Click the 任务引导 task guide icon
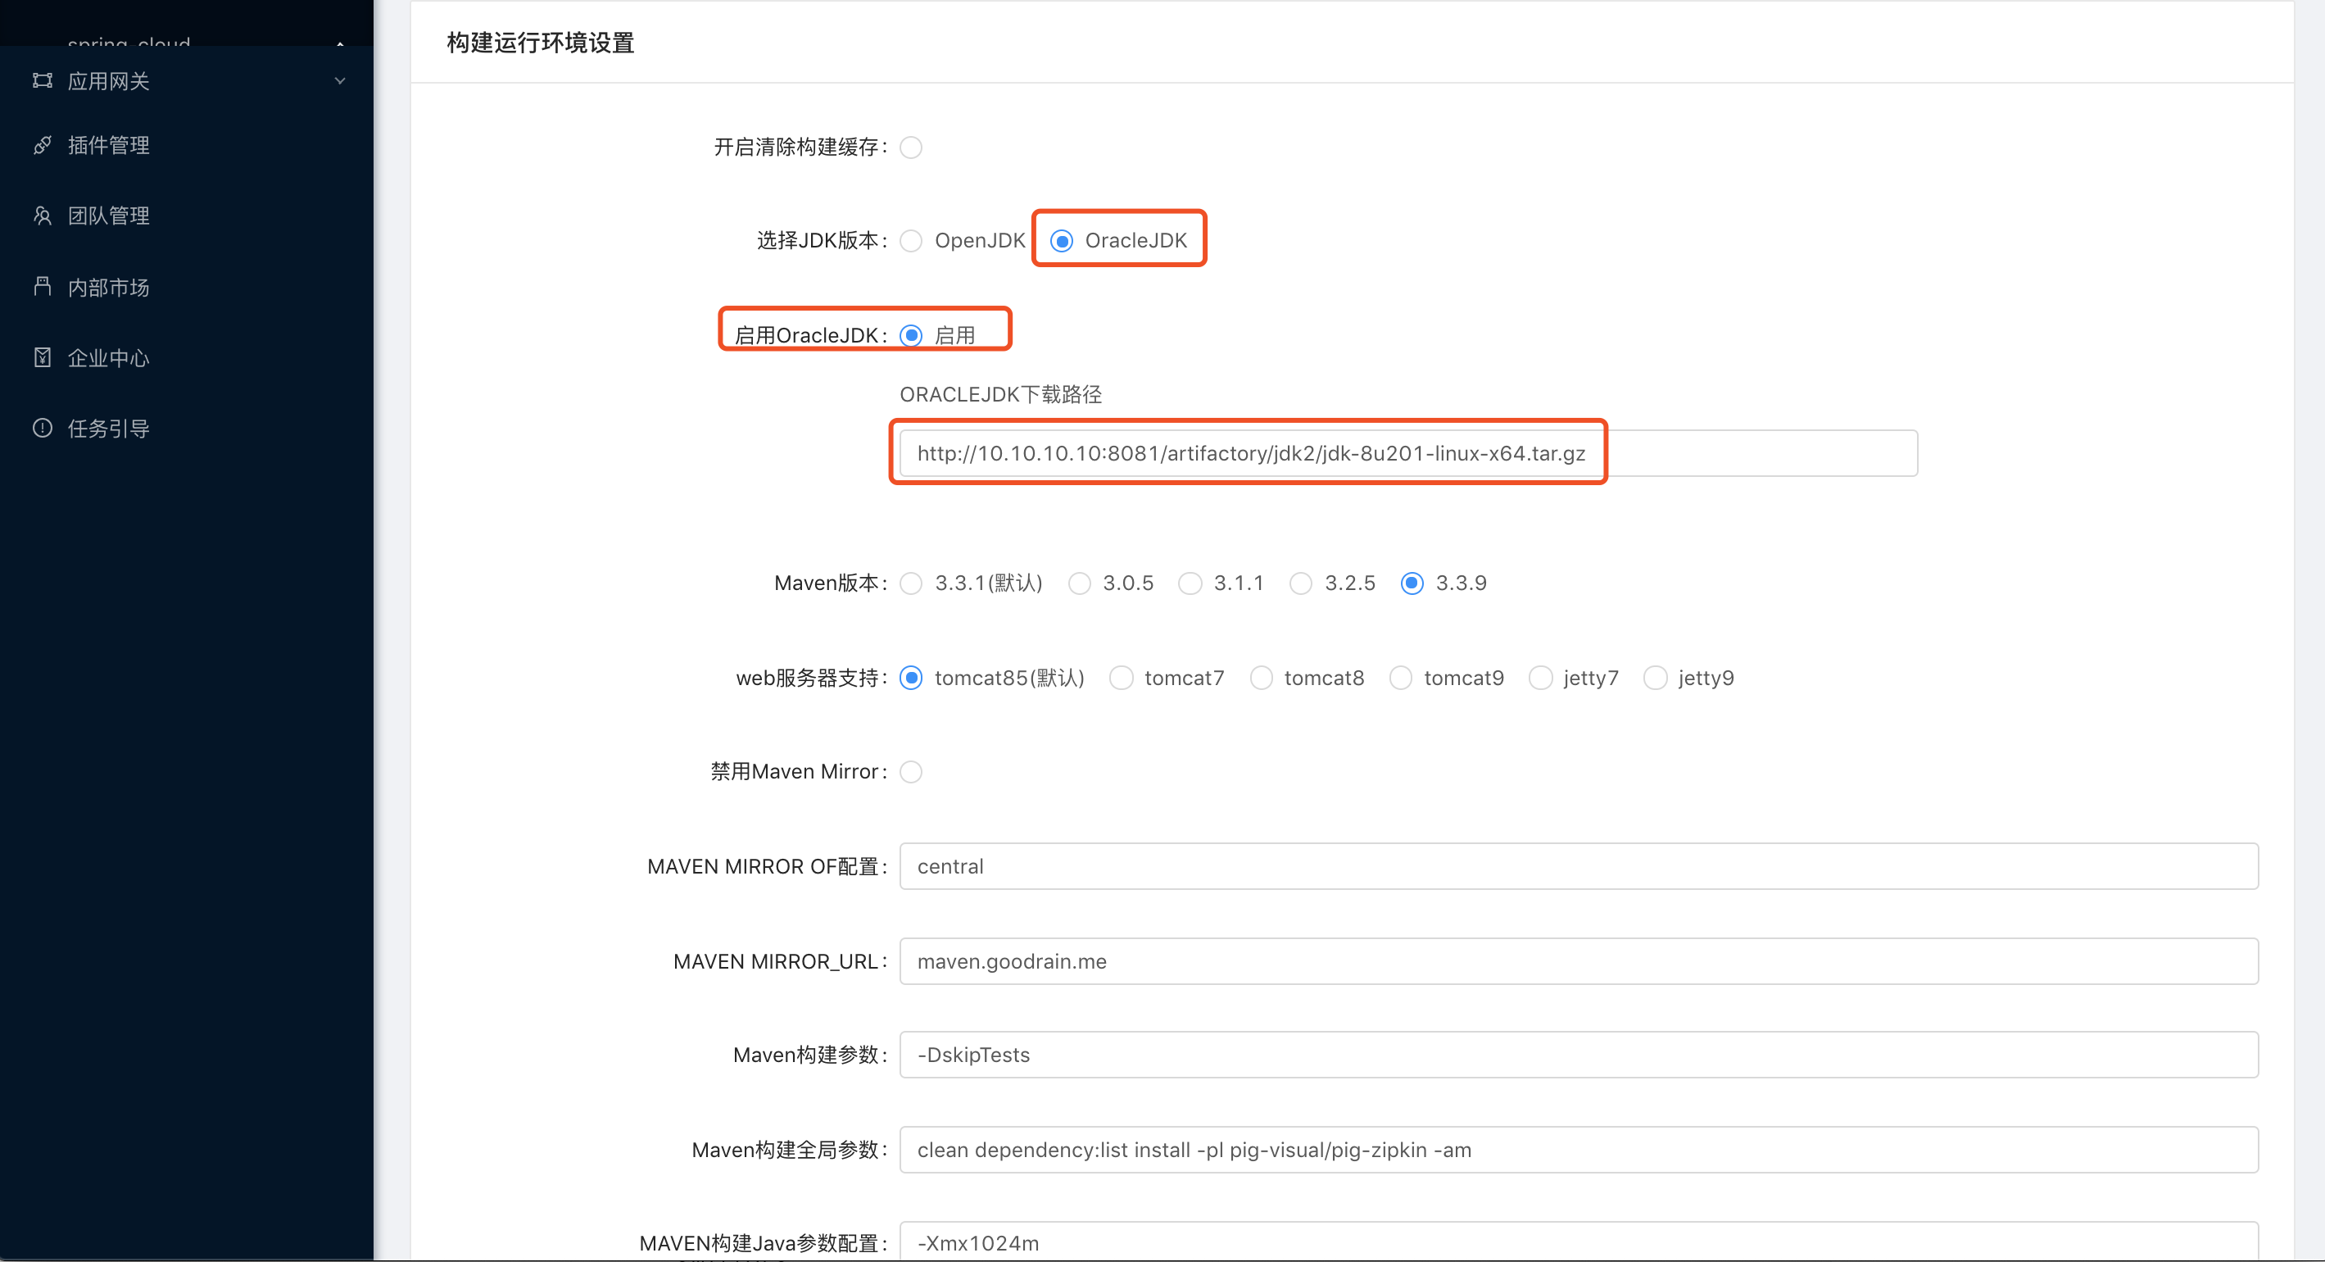This screenshot has height=1262, width=2325. (43, 428)
